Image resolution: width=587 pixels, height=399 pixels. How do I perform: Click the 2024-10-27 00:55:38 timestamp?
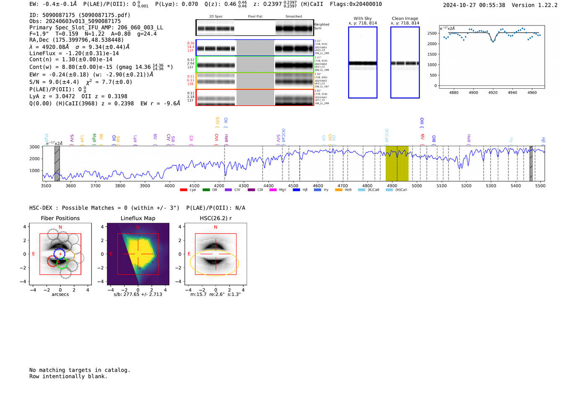(x=474, y=5)
